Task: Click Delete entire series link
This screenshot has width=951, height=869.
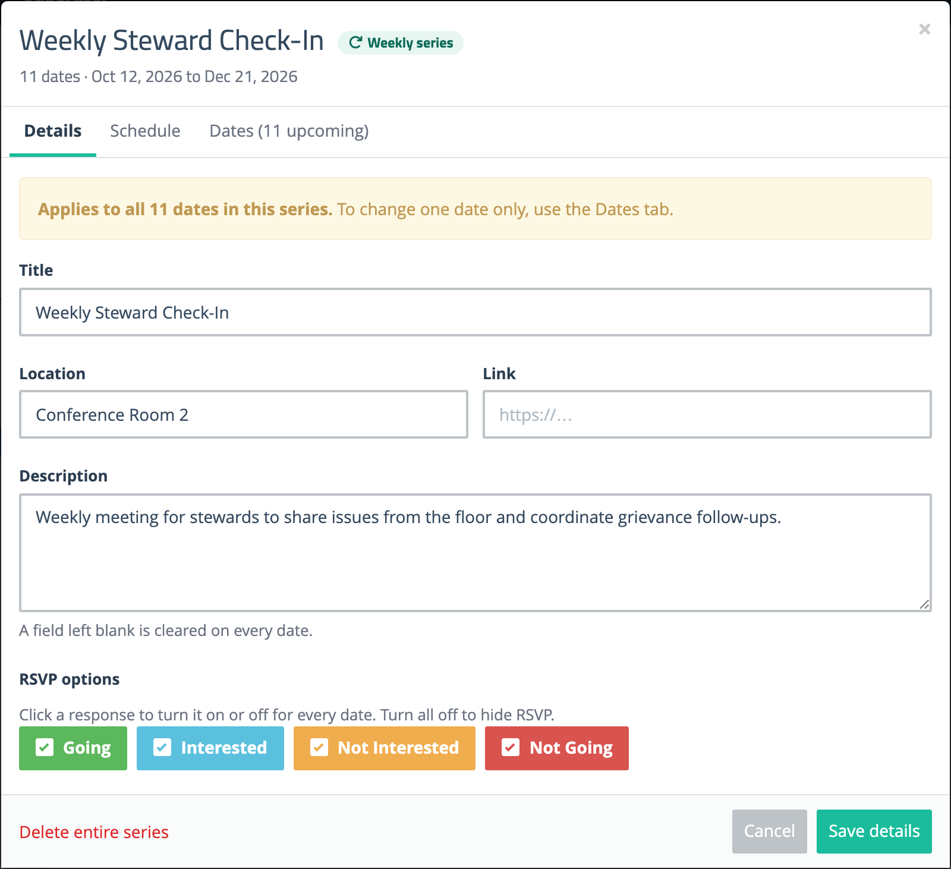Action: click(94, 832)
